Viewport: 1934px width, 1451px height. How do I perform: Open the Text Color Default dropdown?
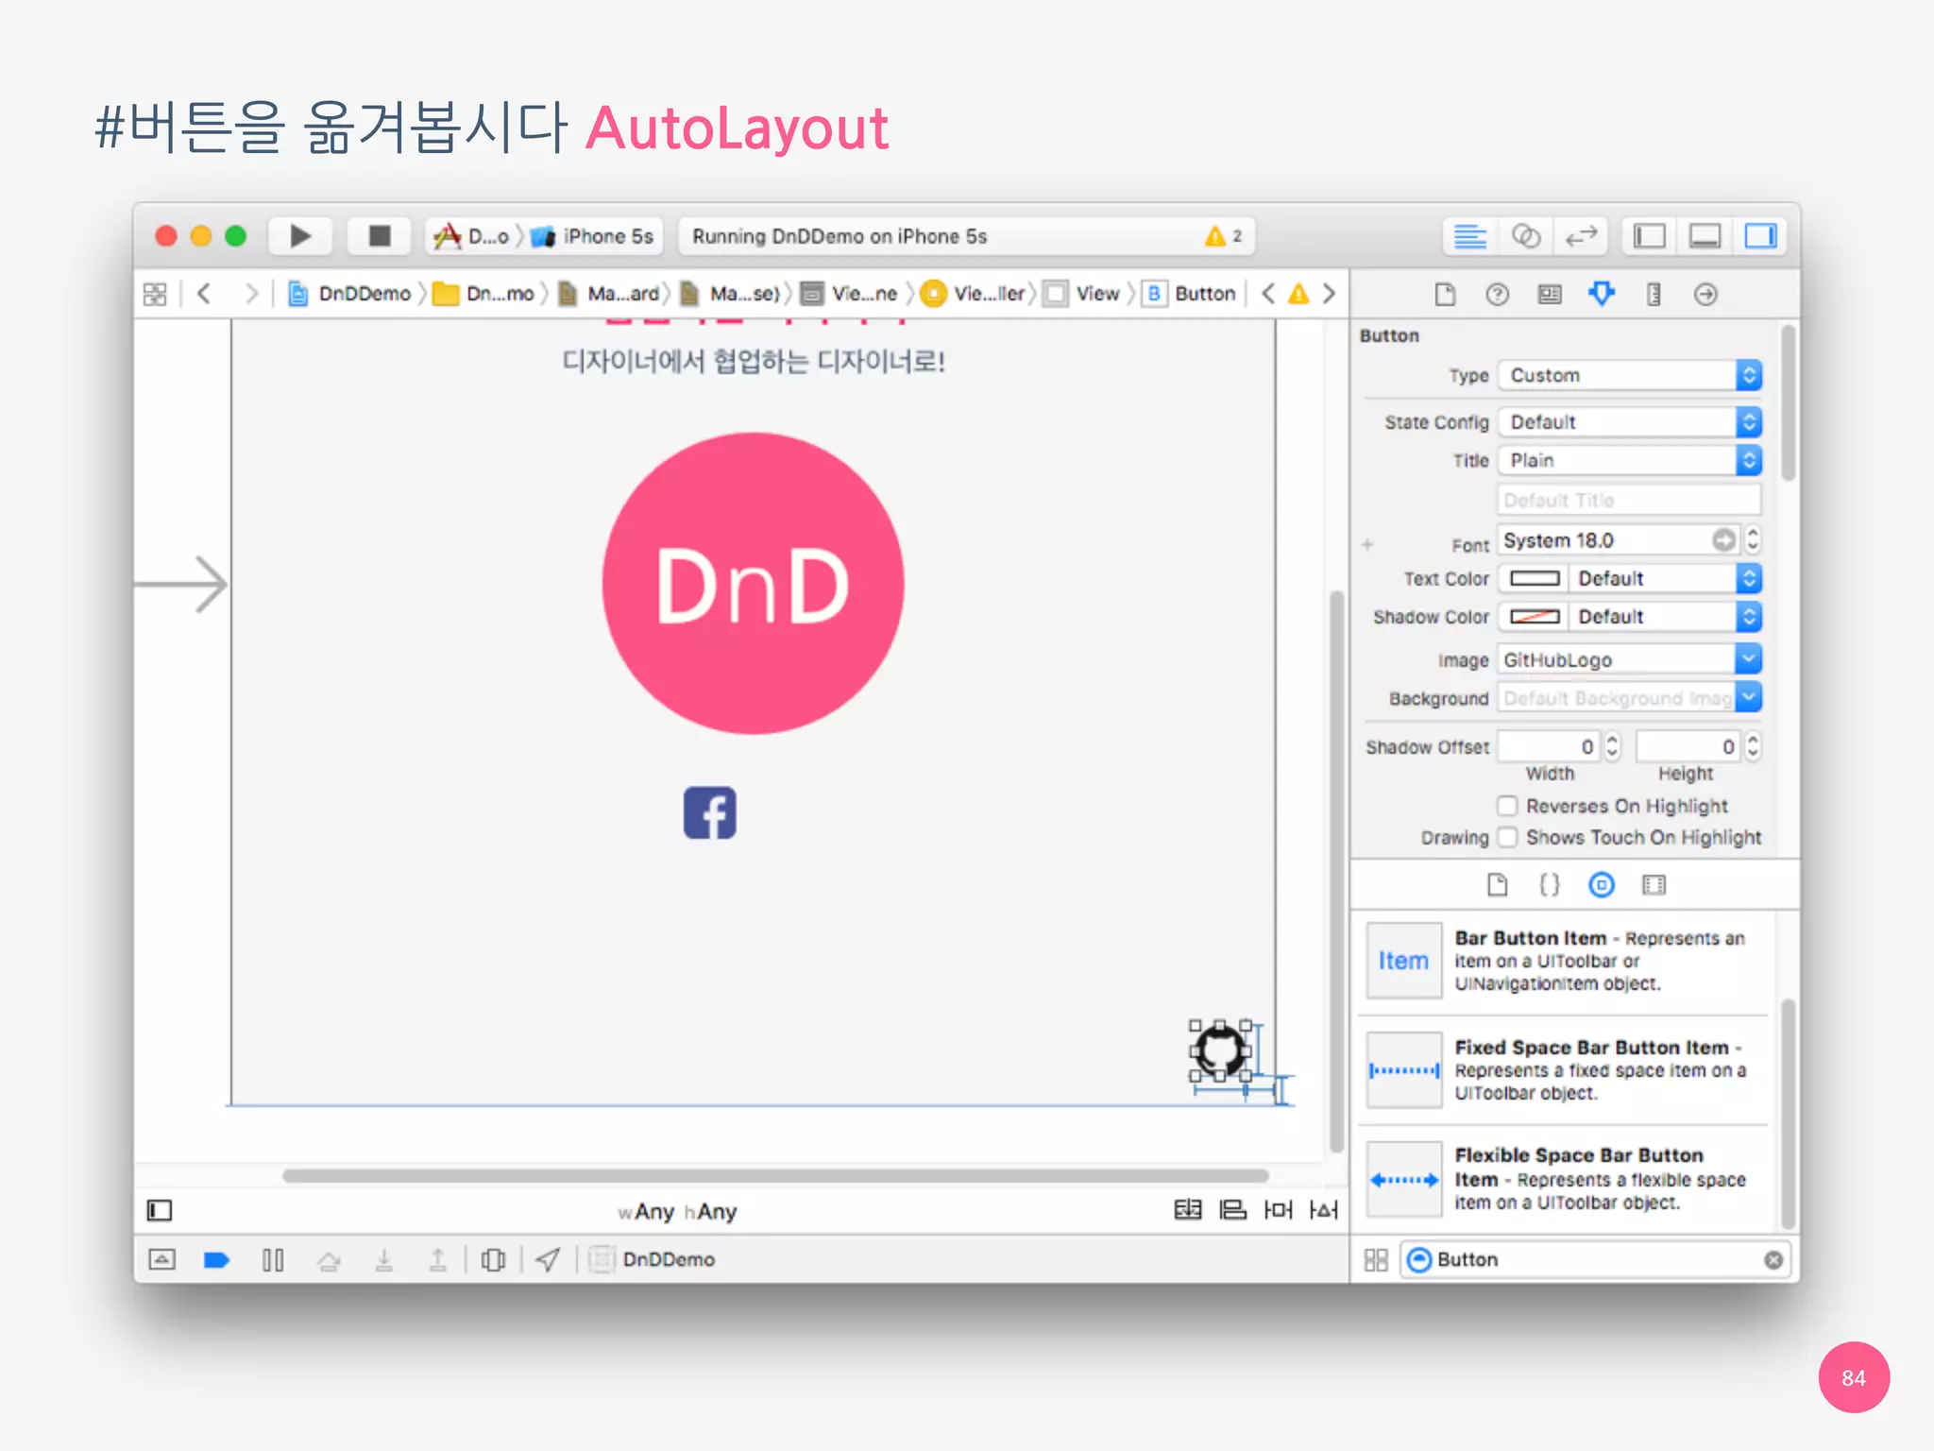pyautogui.click(x=1666, y=578)
